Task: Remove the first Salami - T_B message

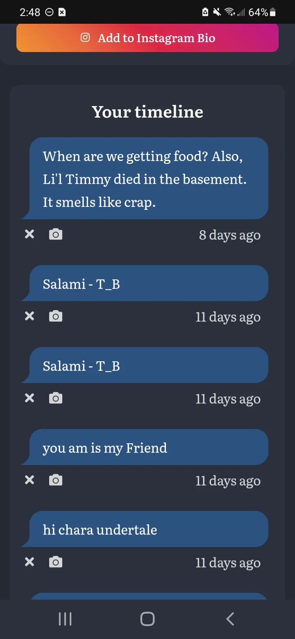Action: (x=29, y=316)
